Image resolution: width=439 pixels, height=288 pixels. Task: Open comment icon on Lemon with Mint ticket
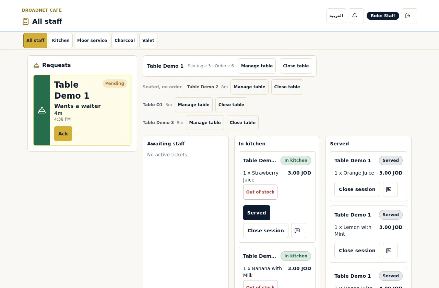(390, 251)
